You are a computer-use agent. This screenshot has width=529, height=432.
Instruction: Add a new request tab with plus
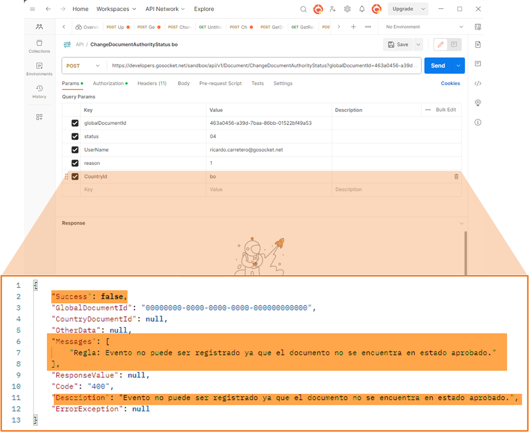[353, 27]
